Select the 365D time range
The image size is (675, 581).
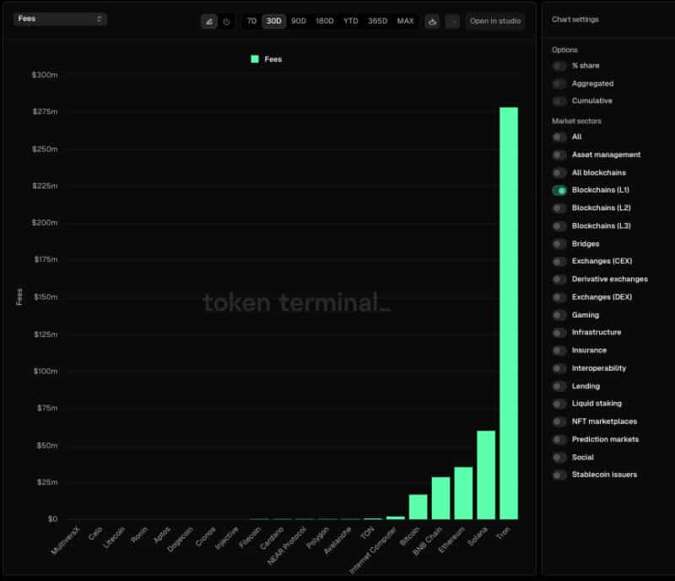pyautogui.click(x=377, y=20)
